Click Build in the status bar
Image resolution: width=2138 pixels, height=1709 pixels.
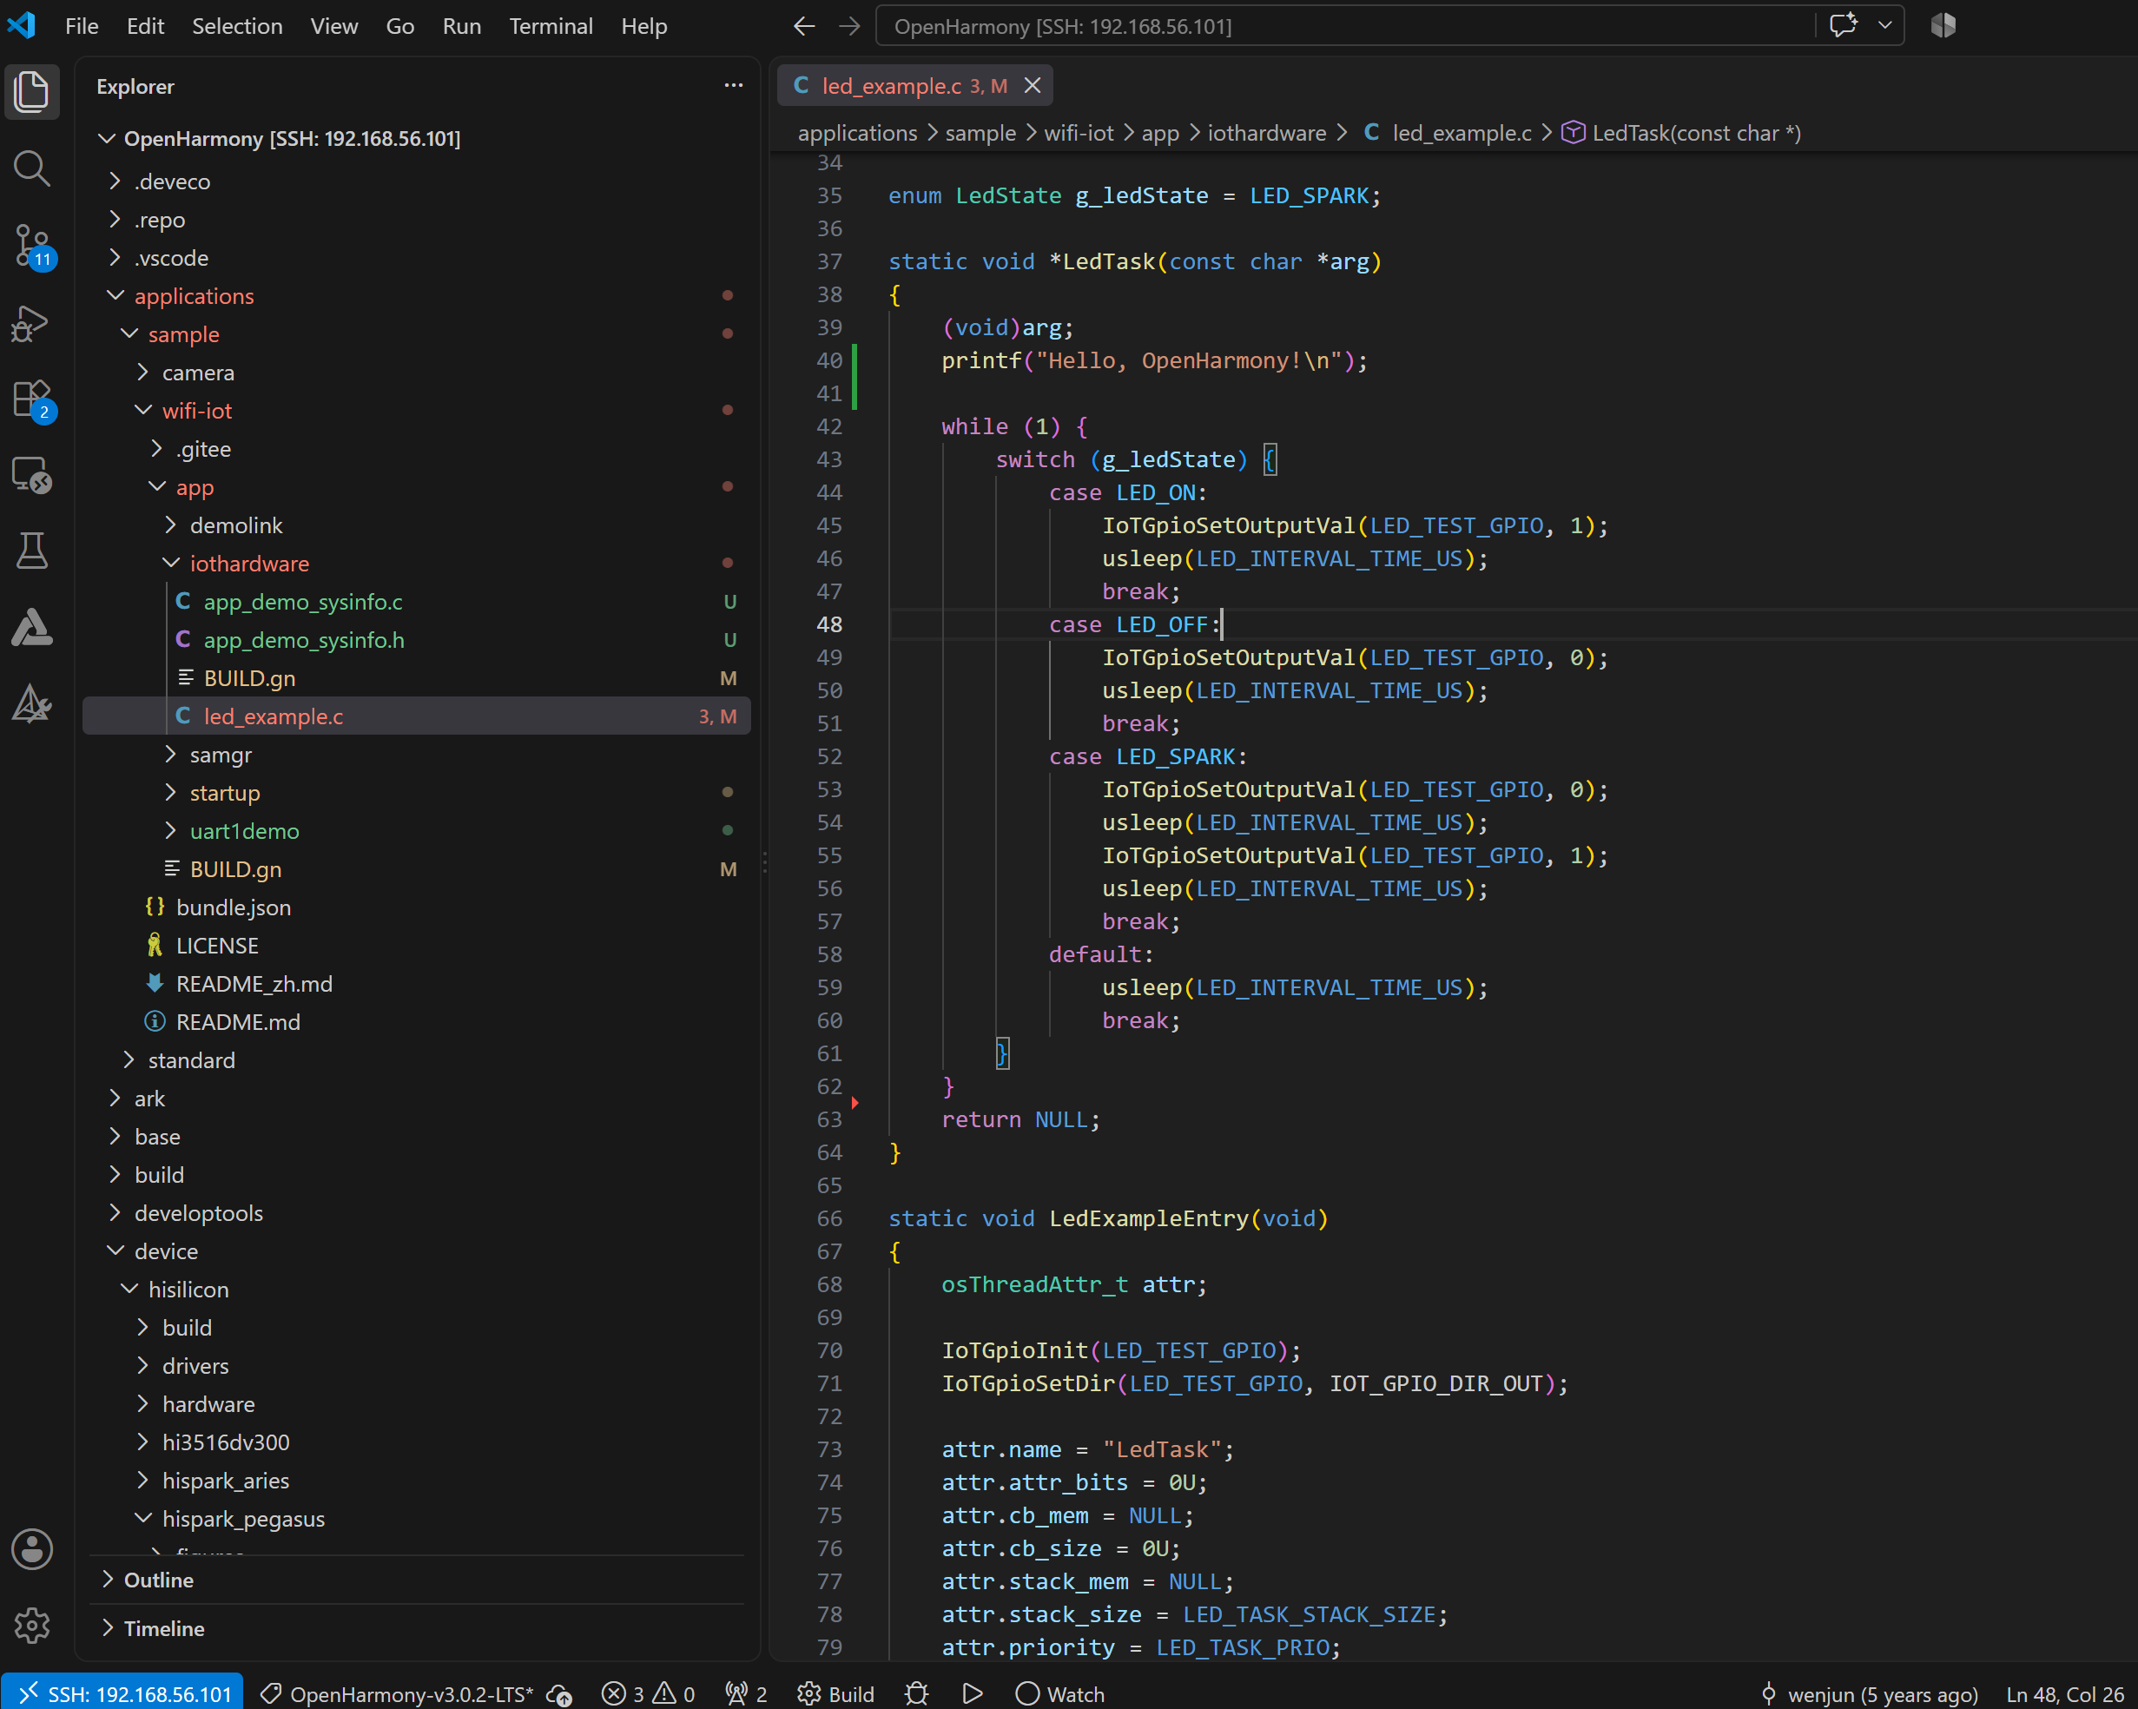click(836, 1693)
